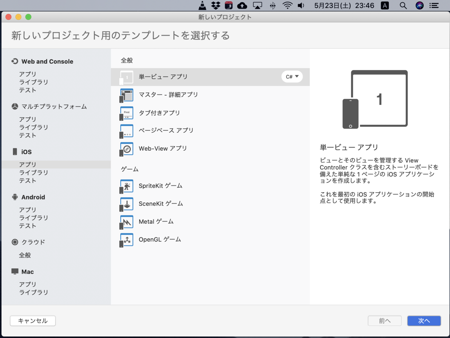
Task: Select テスト under マルチプラットフォーム
Action: click(28, 135)
